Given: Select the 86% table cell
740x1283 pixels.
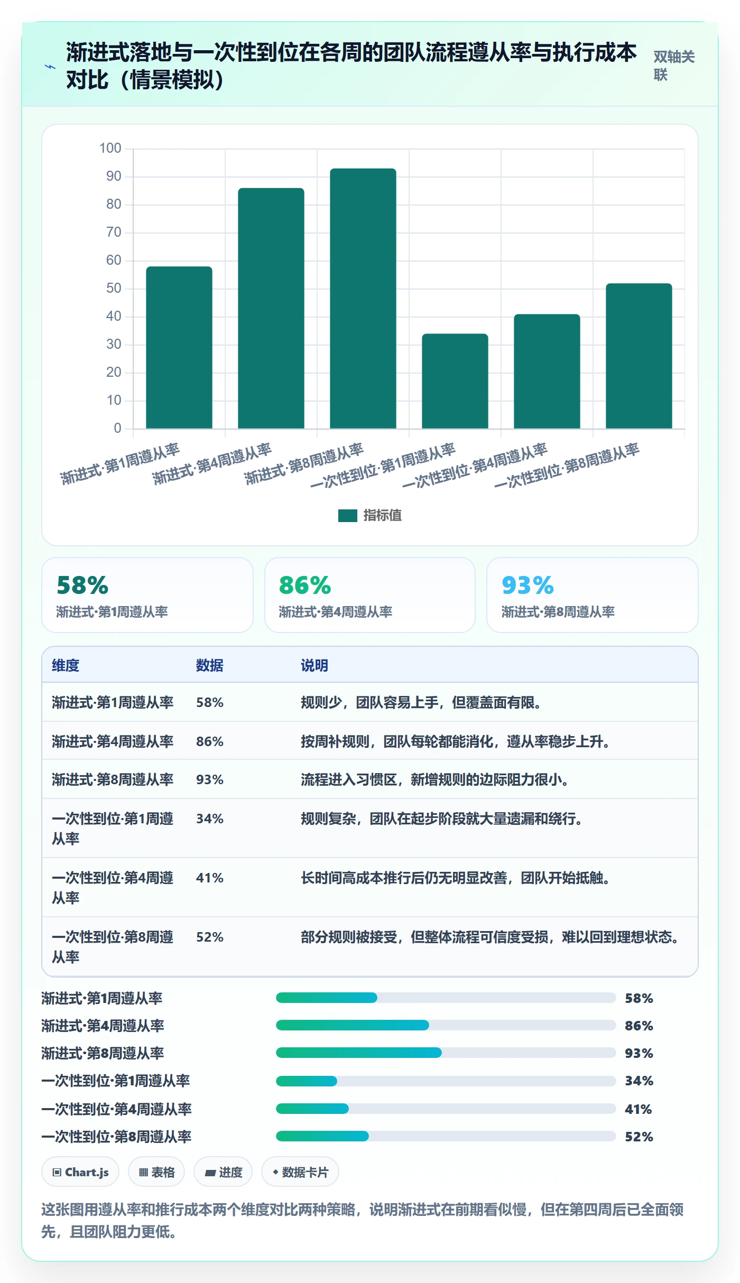Looking at the screenshot, I should [x=210, y=741].
